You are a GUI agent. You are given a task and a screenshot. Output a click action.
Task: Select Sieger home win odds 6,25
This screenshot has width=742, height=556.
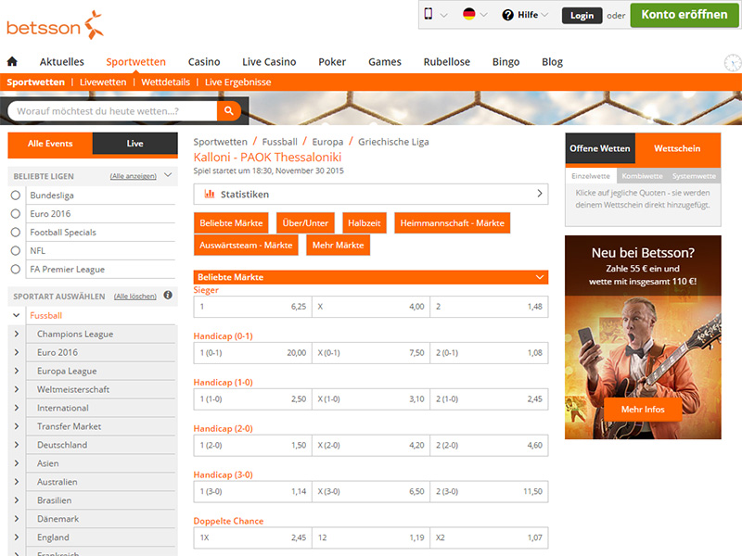point(252,307)
